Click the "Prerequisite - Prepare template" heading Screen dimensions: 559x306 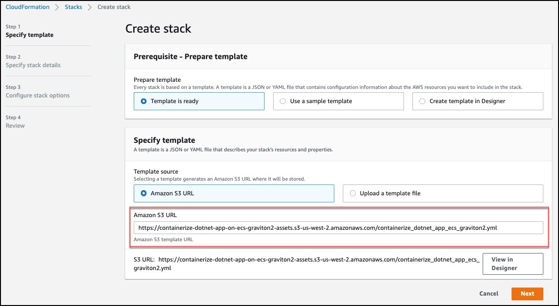[191, 57]
